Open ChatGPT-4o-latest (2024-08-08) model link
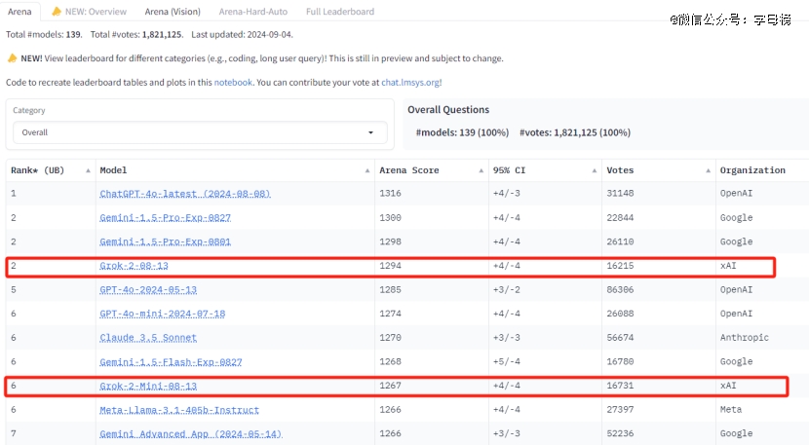 [x=185, y=194]
